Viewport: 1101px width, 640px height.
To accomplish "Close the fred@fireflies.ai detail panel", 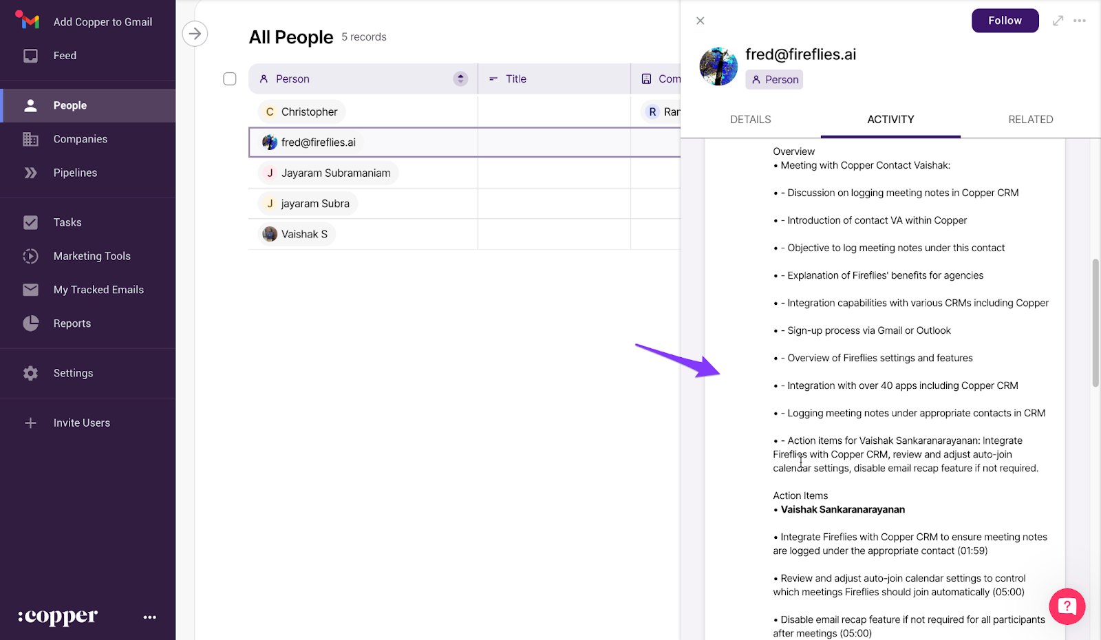I will [701, 21].
